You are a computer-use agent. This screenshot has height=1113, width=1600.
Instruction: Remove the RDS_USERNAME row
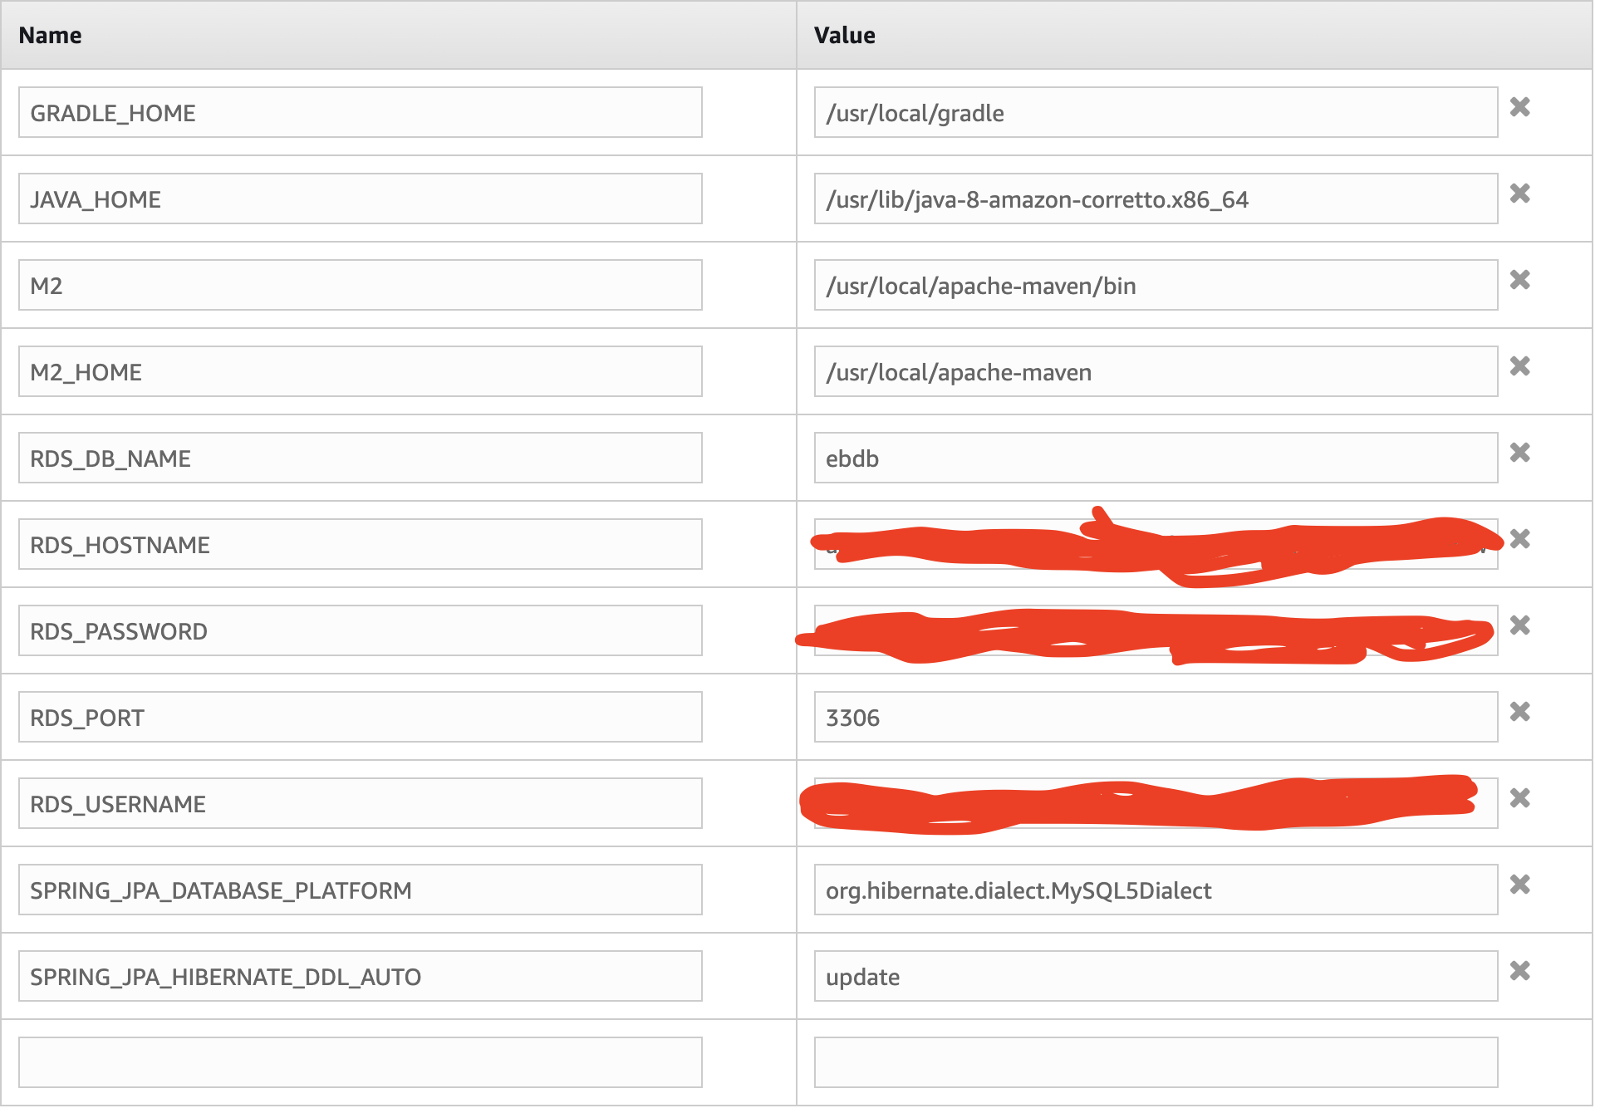click(x=1519, y=798)
